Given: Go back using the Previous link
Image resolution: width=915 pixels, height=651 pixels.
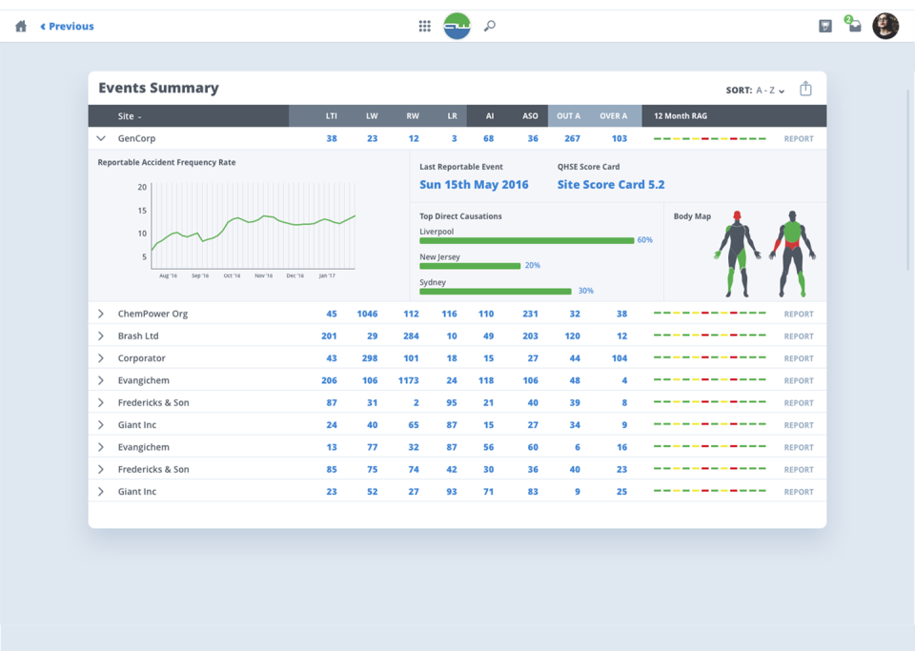Looking at the screenshot, I should [67, 27].
